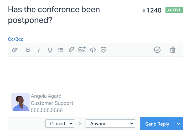Click Angela Agard's signature avatar

click(20, 102)
